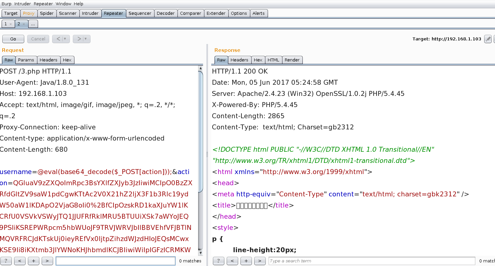Select the Request Headers tab
Viewport: 495px width, 266px height.
point(49,60)
